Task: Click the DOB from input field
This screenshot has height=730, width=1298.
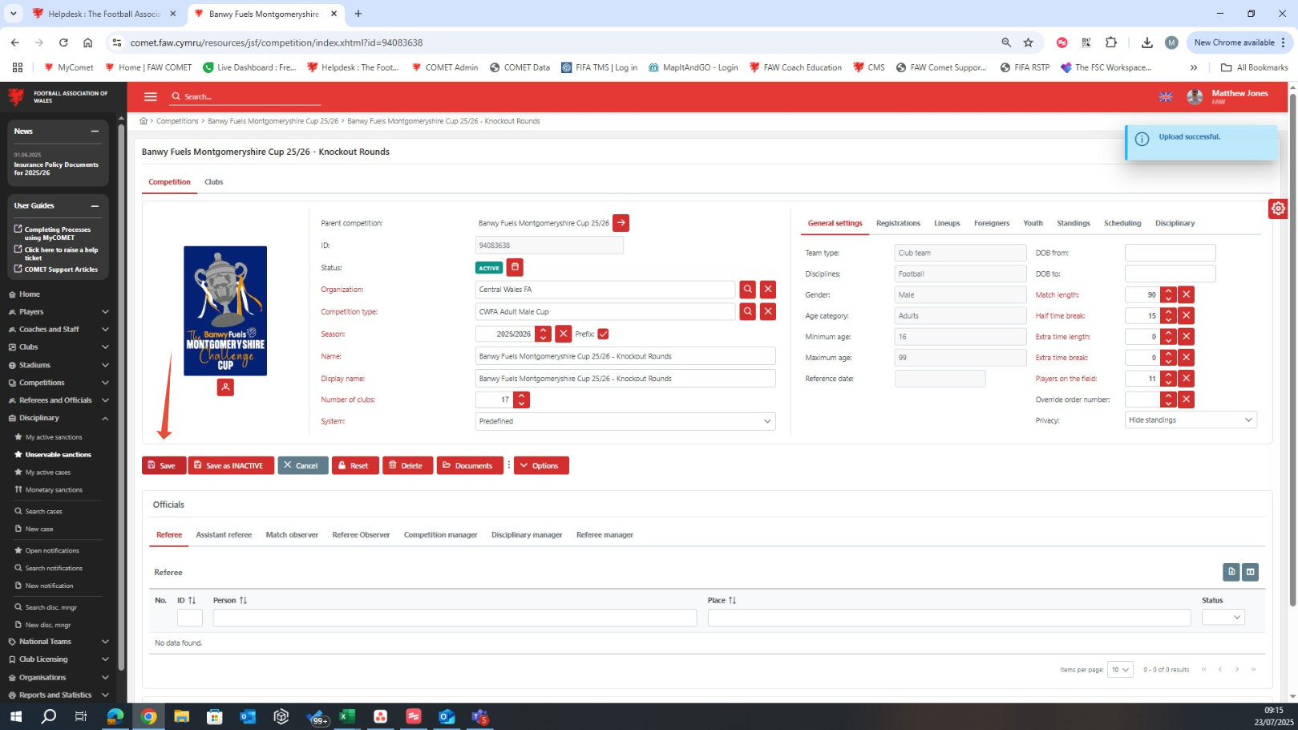Action: (1170, 253)
